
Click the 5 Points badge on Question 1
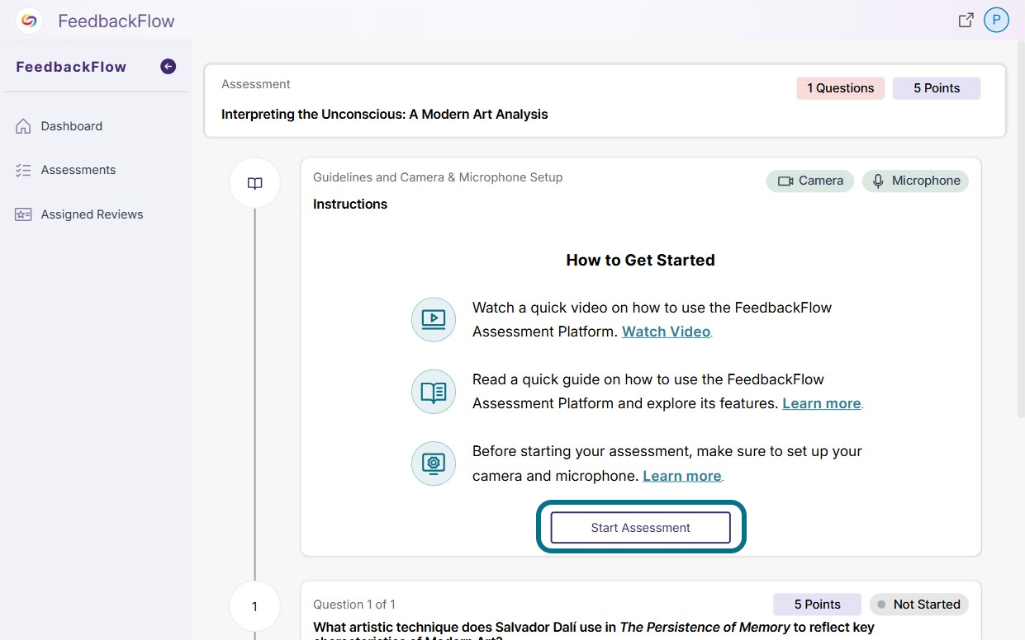818,605
